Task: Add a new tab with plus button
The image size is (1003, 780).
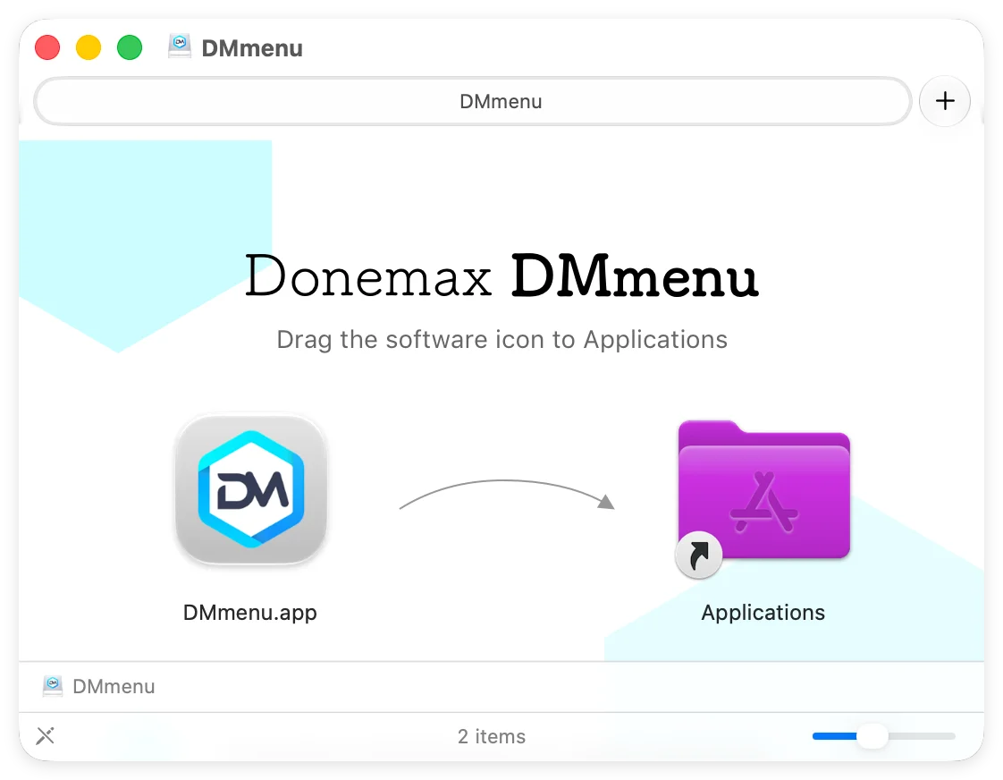Action: click(x=945, y=101)
